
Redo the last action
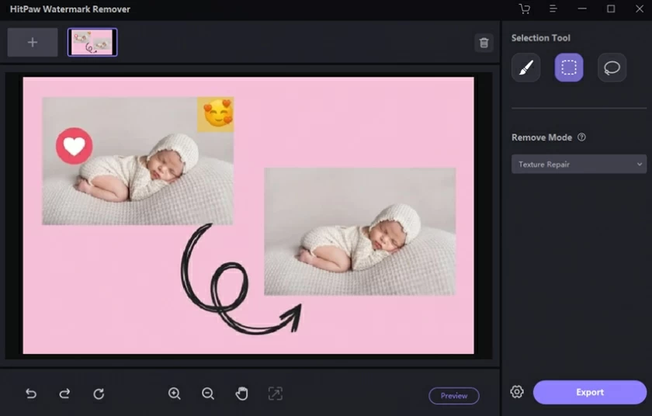pos(64,393)
